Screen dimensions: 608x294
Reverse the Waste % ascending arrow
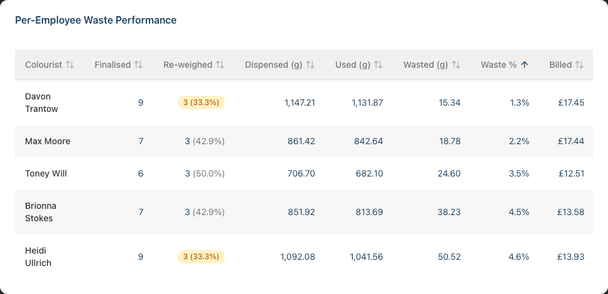pos(525,65)
